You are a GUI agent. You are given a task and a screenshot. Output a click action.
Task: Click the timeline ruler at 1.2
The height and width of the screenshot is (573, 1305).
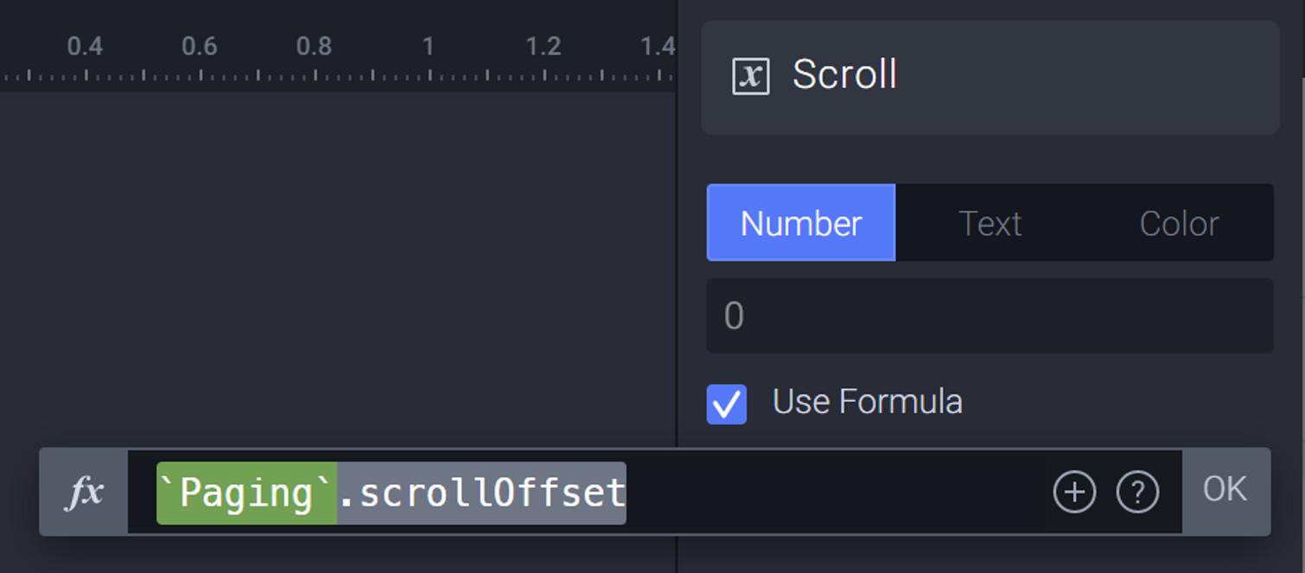pos(544,47)
